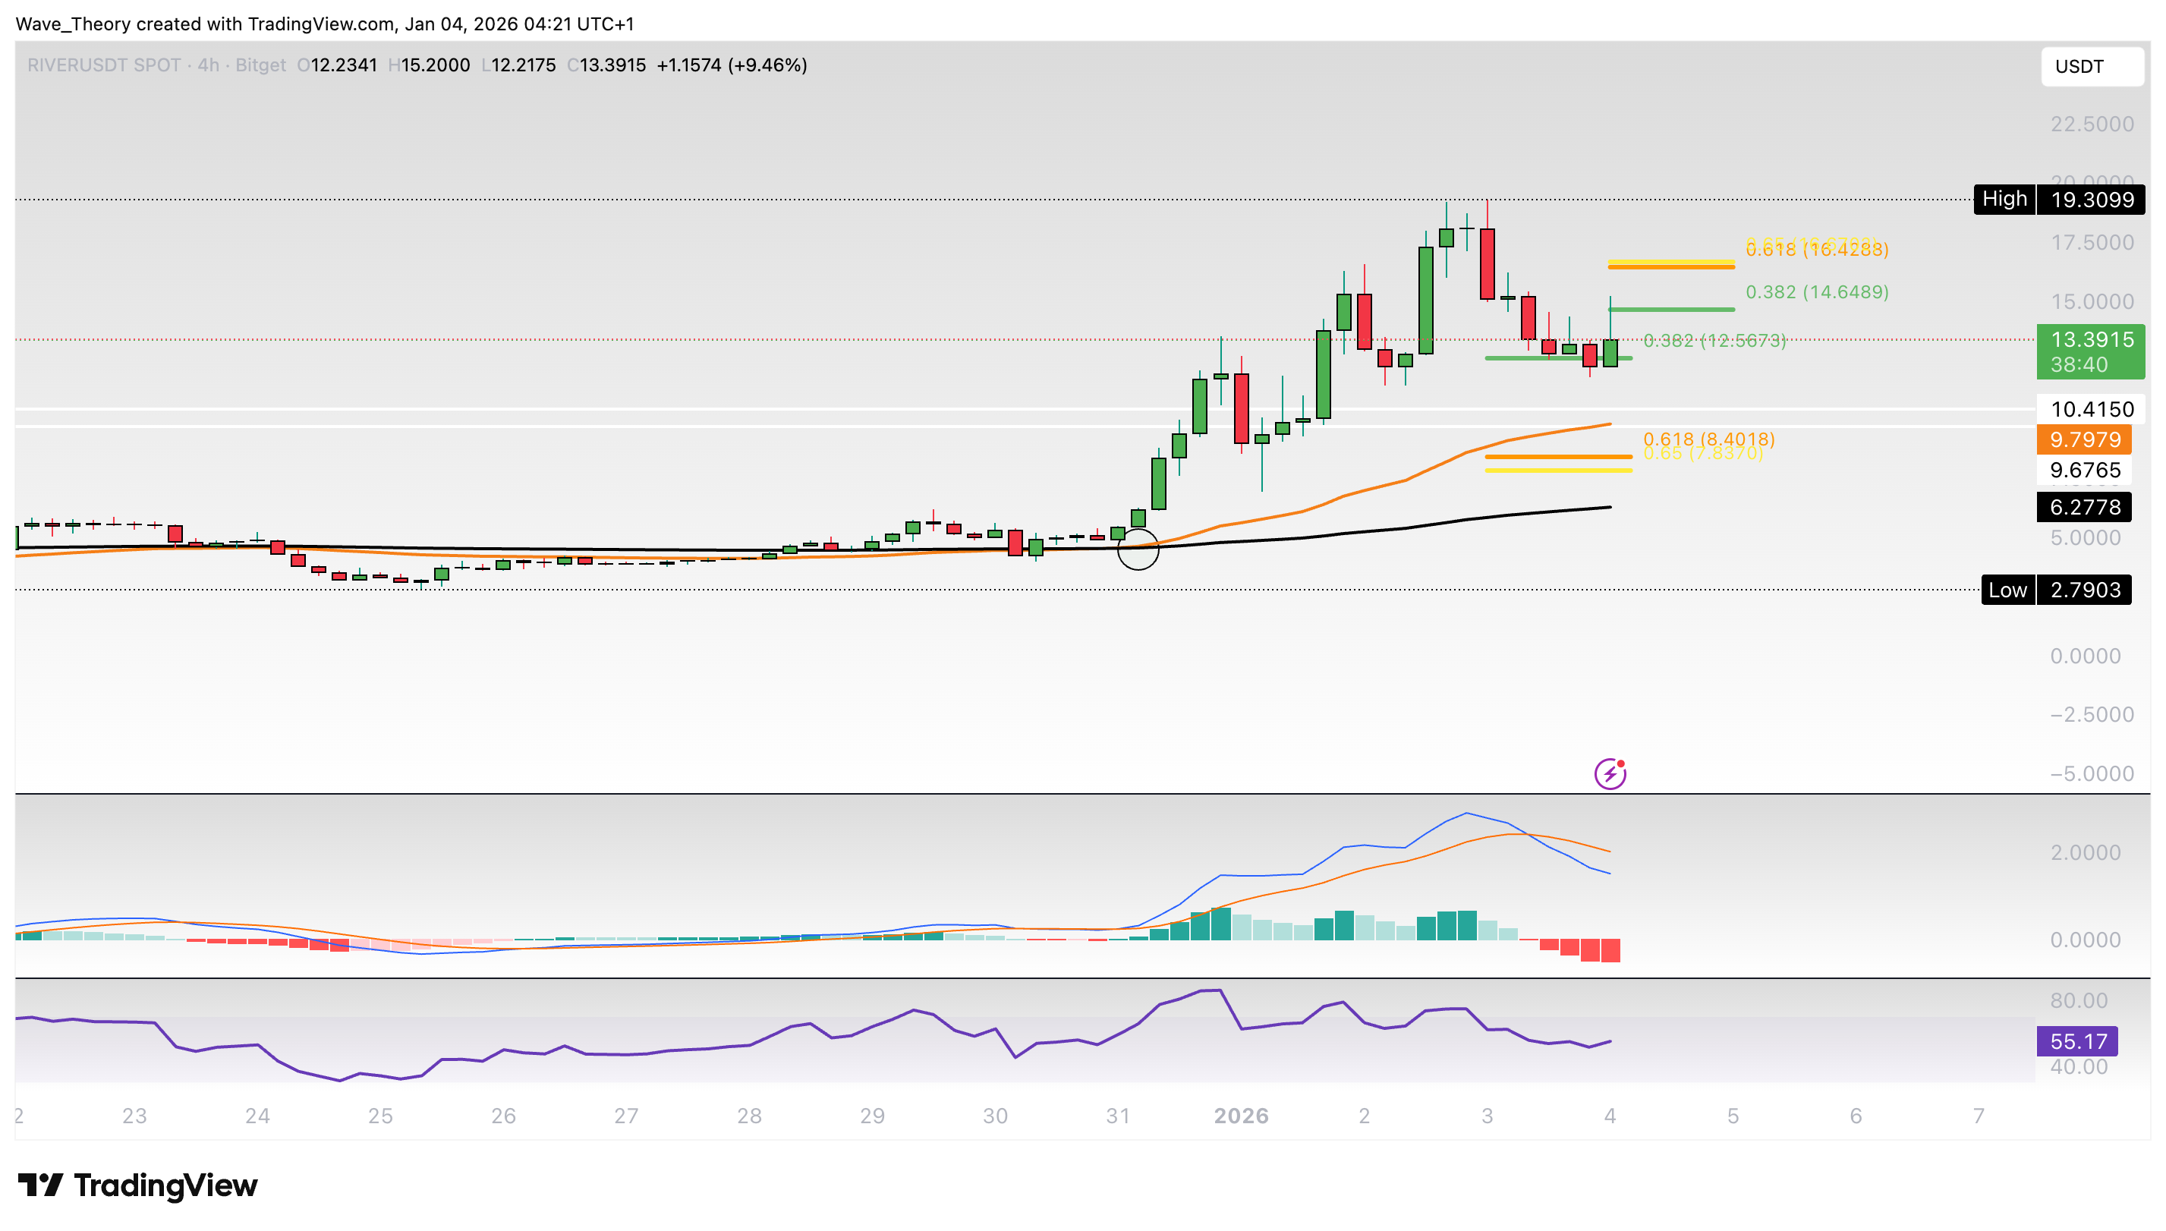The width and height of the screenshot is (2166, 1231).
Task: Select the orange 9.7979 moving average label
Action: click(2083, 439)
